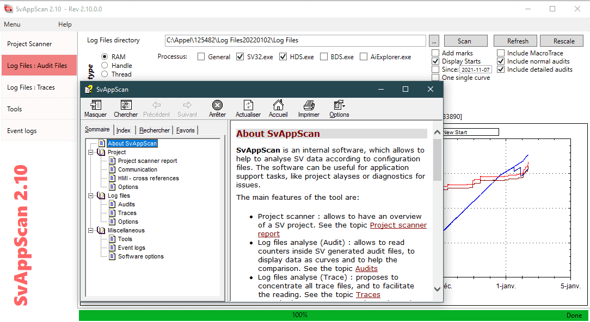Check the General process checkbox

click(201, 56)
